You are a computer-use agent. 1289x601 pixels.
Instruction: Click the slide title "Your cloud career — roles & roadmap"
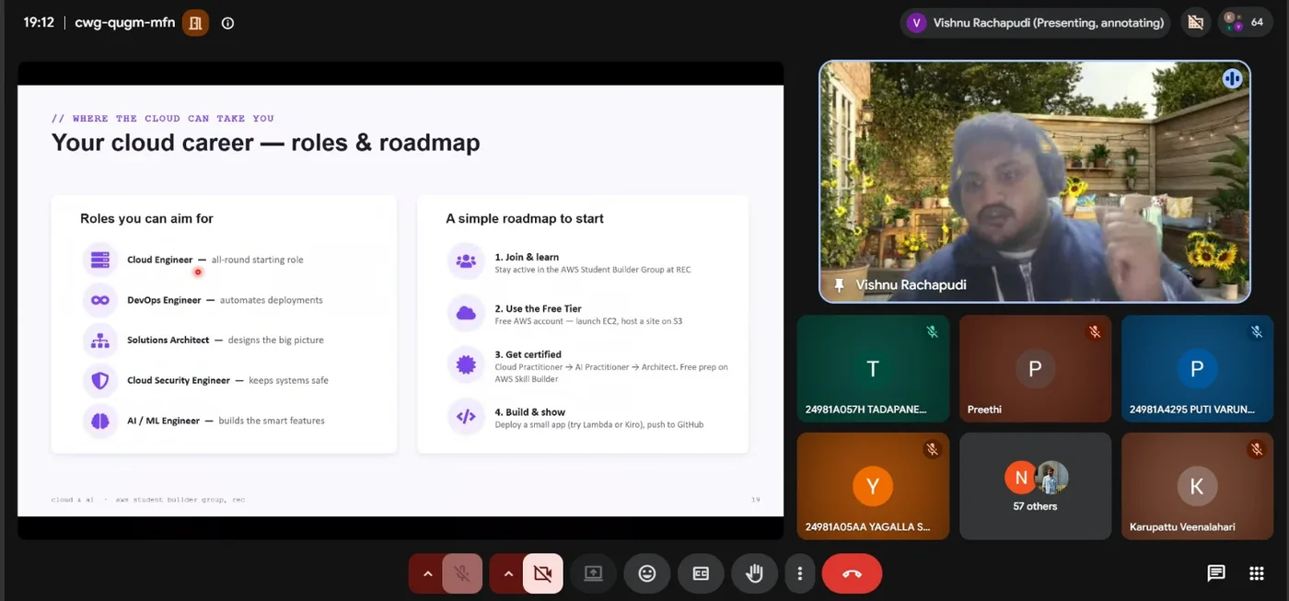click(x=266, y=143)
